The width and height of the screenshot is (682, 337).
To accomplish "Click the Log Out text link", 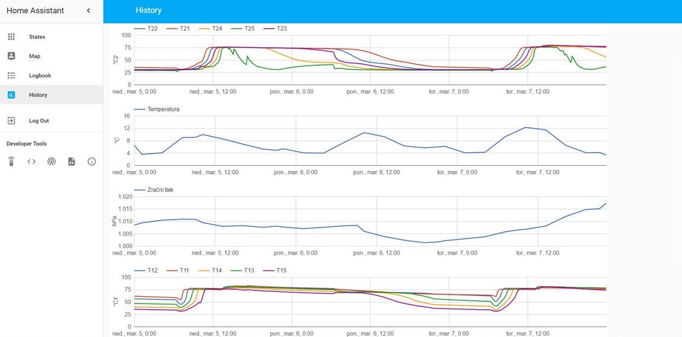I will pyautogui.click(x=39, y=121).
